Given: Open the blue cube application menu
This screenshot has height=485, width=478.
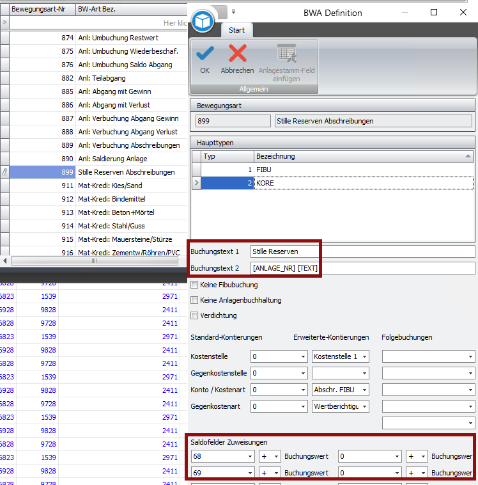Looking at the screenshot, I should coord(203,22).
